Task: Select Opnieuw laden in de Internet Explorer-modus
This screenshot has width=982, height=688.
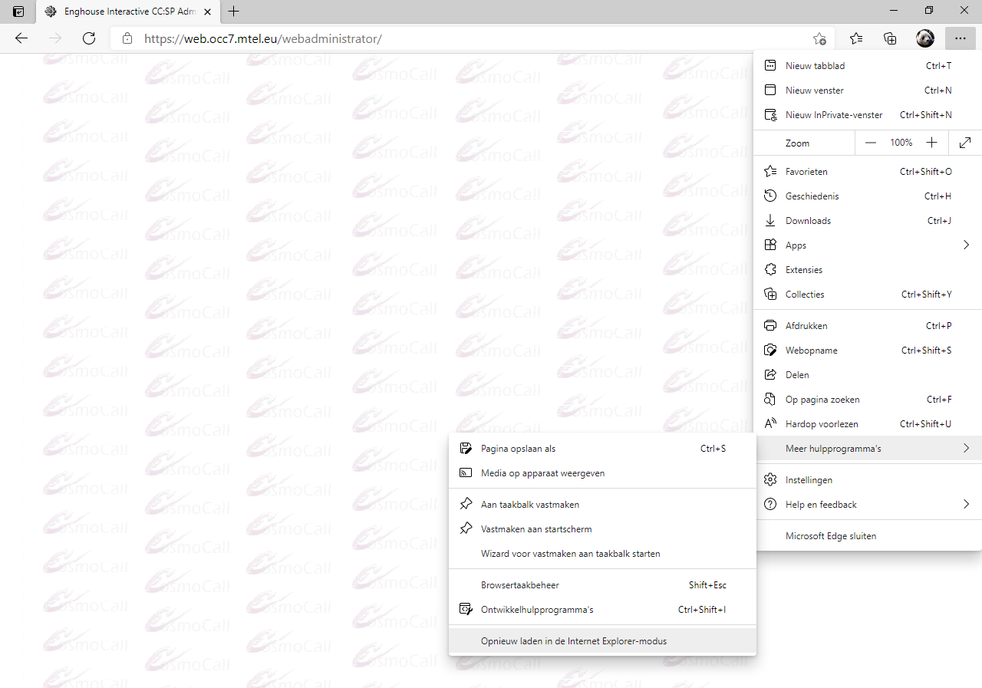Action: (573, 641)
